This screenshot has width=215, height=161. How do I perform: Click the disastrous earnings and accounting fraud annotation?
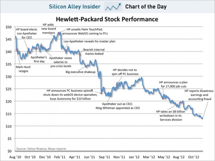pyautogui.click(x=199, y=95)
